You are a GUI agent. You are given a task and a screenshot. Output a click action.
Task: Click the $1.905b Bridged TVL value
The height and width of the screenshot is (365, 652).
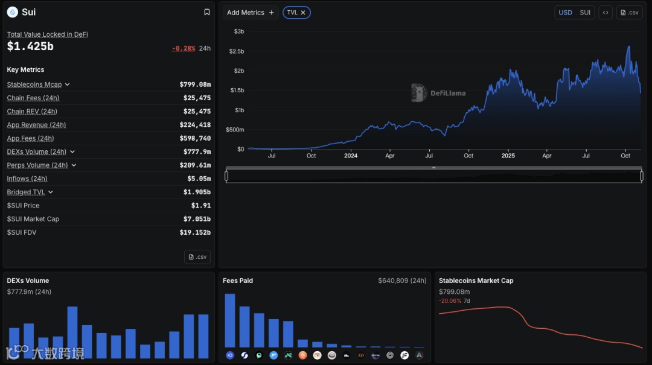(x=197, y=192)
